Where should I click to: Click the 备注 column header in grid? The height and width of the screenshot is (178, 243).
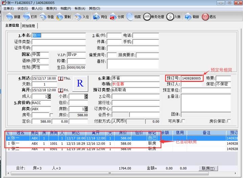click(x=206, y=133)
